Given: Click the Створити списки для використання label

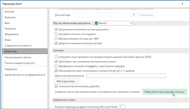Looking at the screenshot, I should (x=98, y=92).
